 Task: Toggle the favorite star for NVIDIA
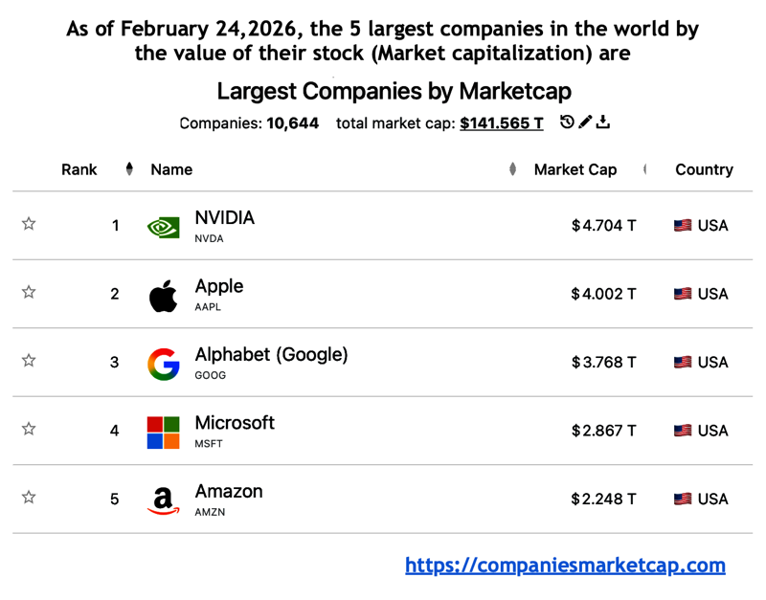click(29, 223)
